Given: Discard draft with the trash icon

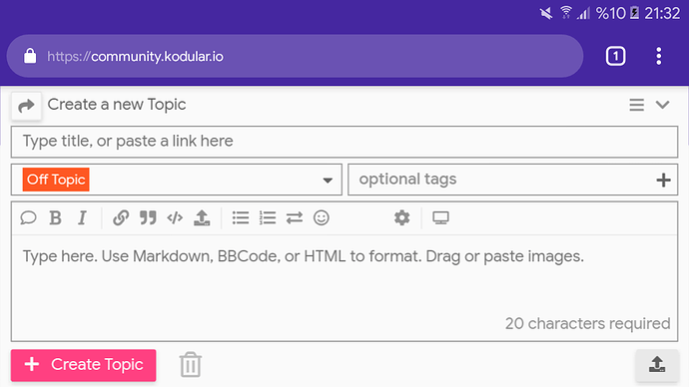Looking at the screenshot, I should (x=191, y=365).
